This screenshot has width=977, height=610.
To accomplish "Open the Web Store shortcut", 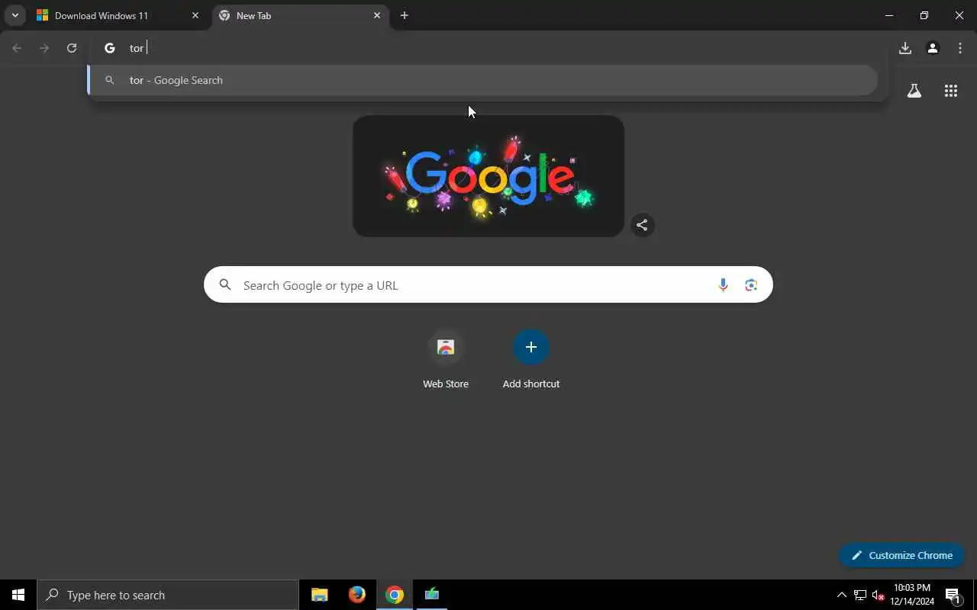I will click(446, 359).
